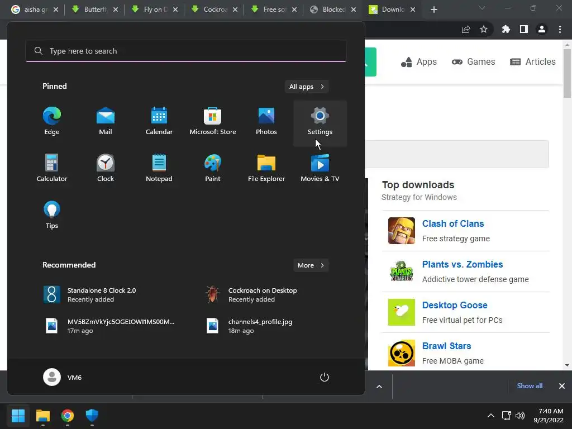Show hidden system tray icons
The width and height of the screenshot is (572, 429).
[491, 416]
